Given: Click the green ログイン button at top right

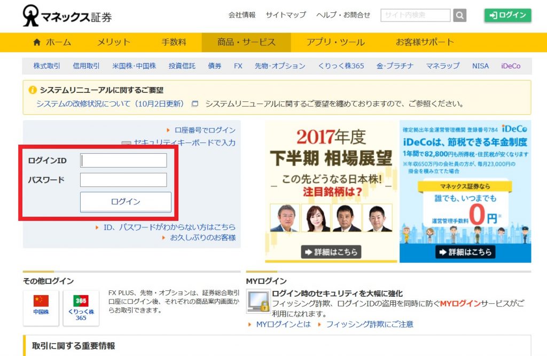Looking at the screenshot, I should (507, 15).
